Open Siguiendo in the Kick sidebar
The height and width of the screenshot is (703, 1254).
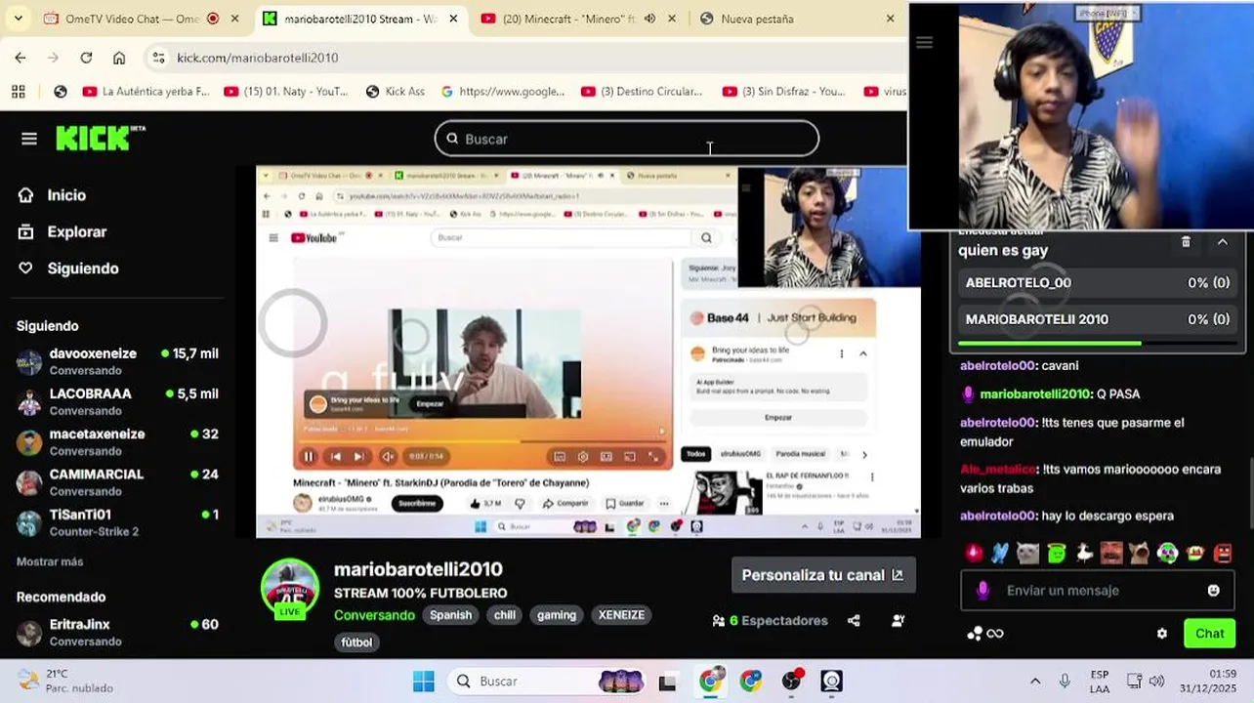68,269
